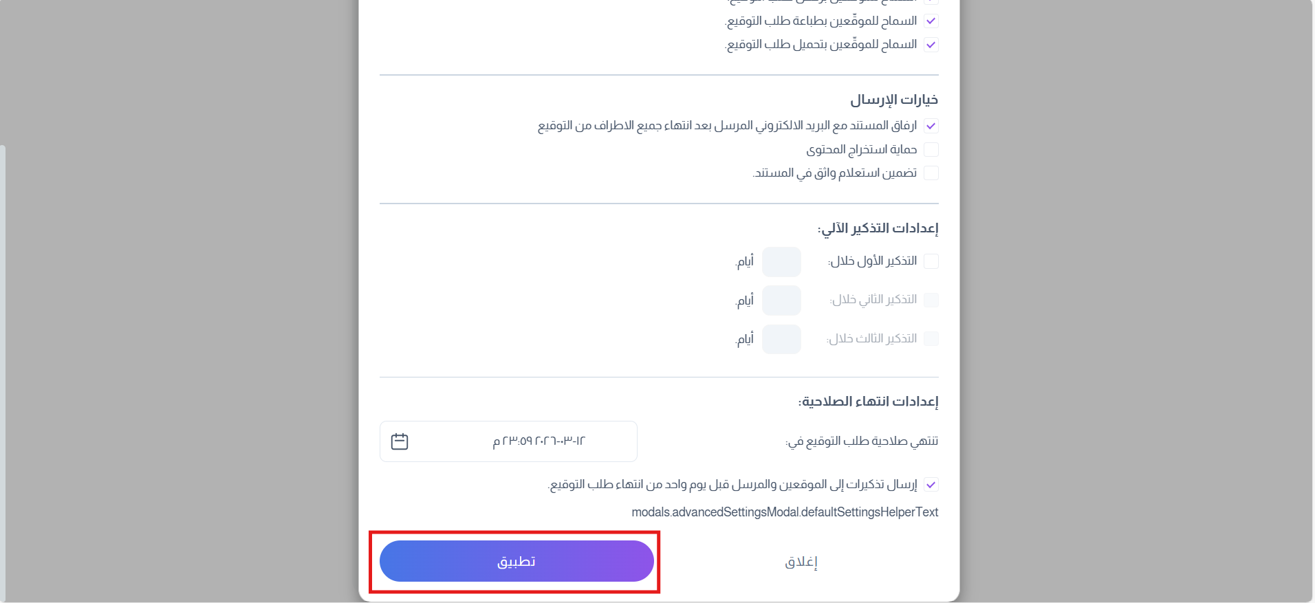Click the التذكير الثاني second reminder checkbox
The image size is (1315, 603).
tap(931, 300)
